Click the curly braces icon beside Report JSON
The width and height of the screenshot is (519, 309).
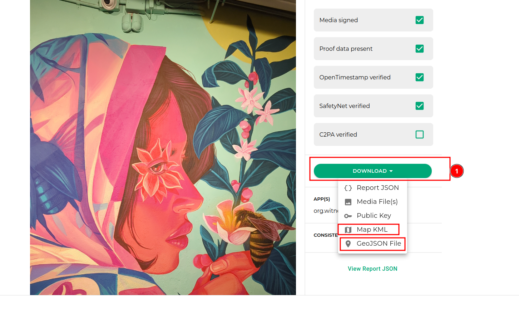pyautogui.click(x=348, y=188)
